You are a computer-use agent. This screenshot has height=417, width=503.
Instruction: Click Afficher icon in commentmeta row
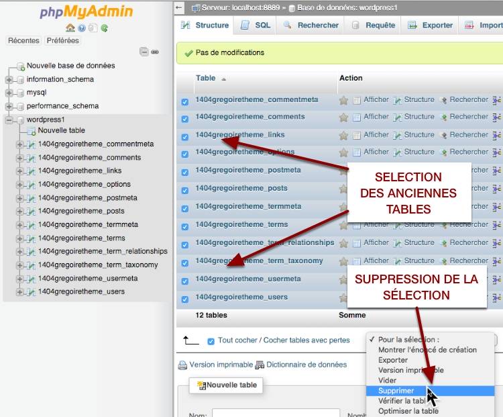point(357,100)
